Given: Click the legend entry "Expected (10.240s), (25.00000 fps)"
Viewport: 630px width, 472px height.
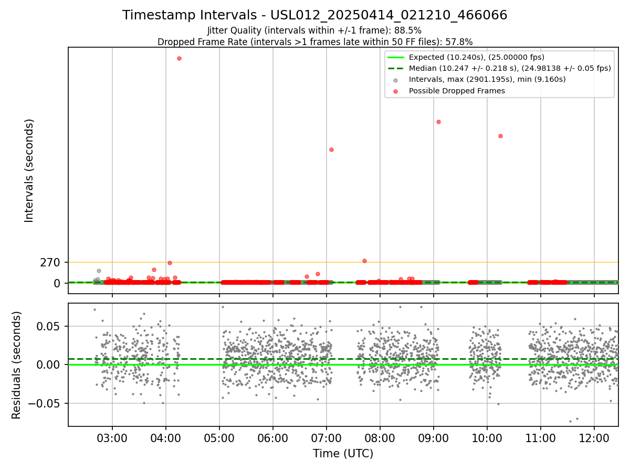Looking at the screenshot, I should click(x=476, y=57).
